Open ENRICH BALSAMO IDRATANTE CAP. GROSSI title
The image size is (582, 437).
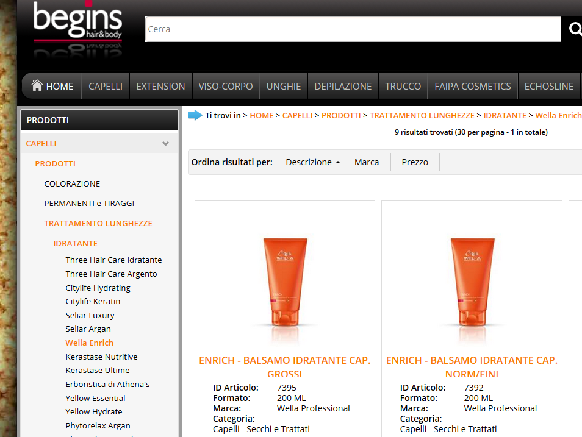tap(285, 366)
